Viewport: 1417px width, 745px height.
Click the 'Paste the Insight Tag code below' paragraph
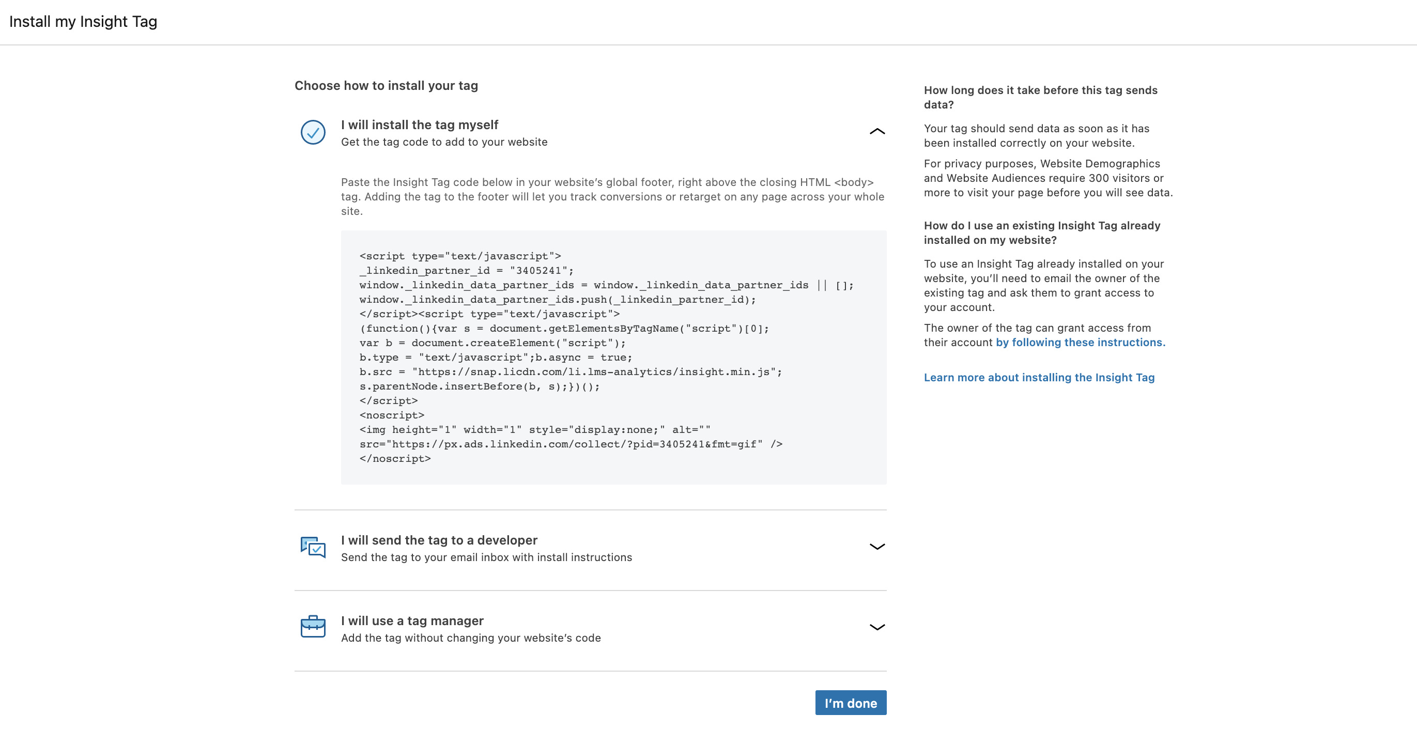tap(612, 197)
